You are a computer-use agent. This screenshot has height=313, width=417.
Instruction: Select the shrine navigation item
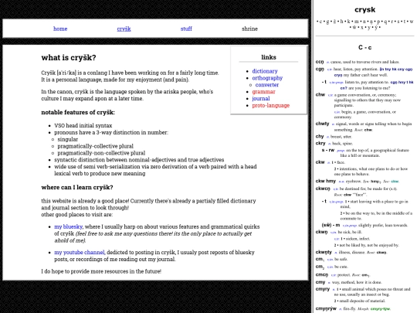[x=249, y=29]
